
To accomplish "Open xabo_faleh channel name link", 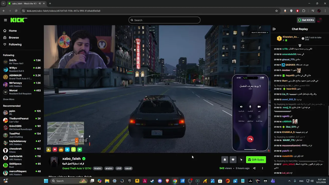I will 71,159.
